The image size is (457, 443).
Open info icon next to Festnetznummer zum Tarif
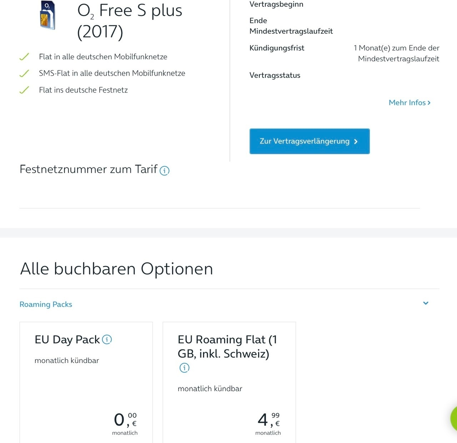(x=165, y=171)
